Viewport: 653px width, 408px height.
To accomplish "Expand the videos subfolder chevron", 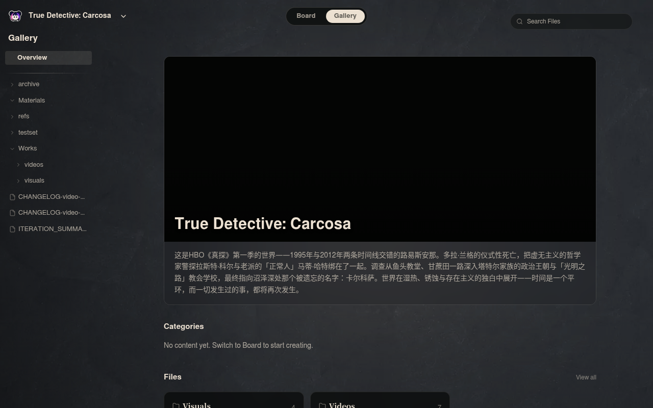I will click(18, 165).
